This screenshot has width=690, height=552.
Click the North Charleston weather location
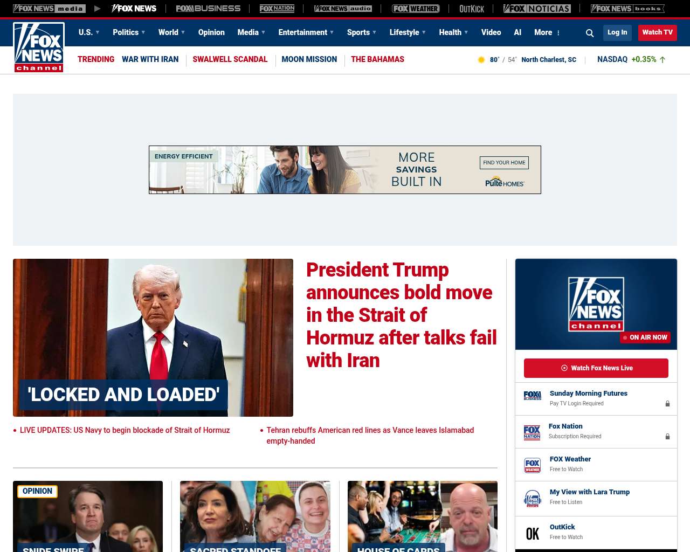[549, 60]
